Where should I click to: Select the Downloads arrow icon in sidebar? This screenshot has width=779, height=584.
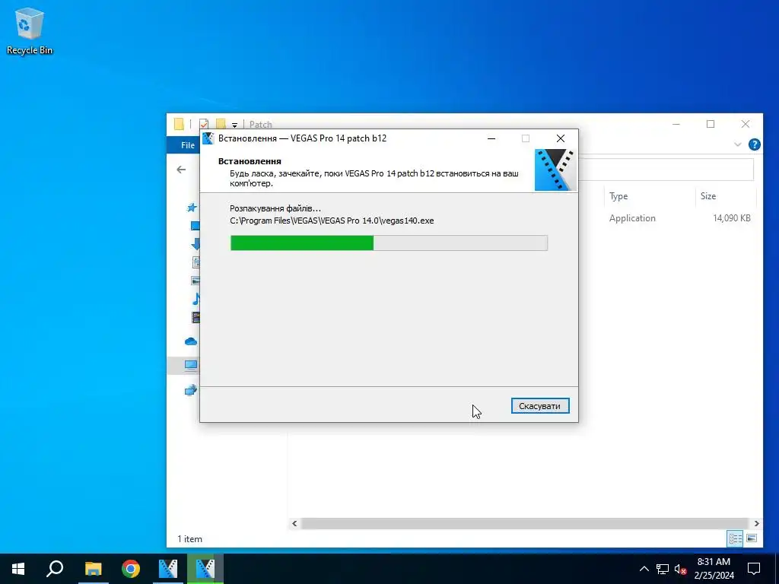[196, 244]
